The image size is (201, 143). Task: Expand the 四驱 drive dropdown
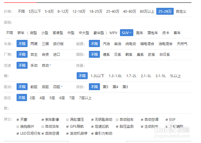(x=58, y=87)
